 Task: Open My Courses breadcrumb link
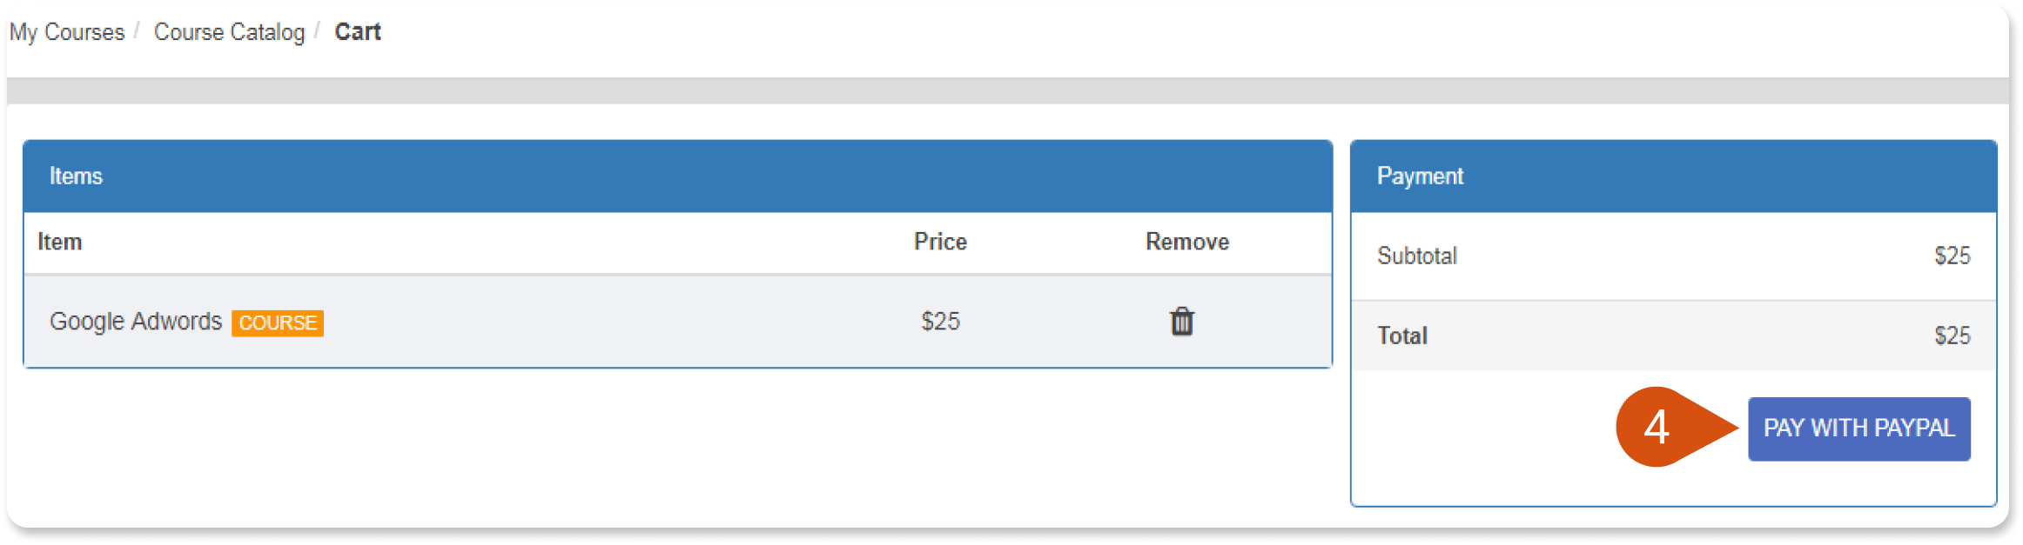click(67, 32)
